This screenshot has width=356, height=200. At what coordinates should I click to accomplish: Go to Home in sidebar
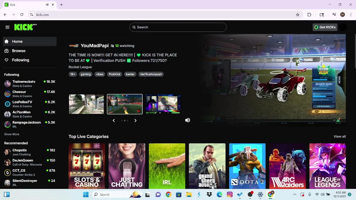click(x=30, y=41)
